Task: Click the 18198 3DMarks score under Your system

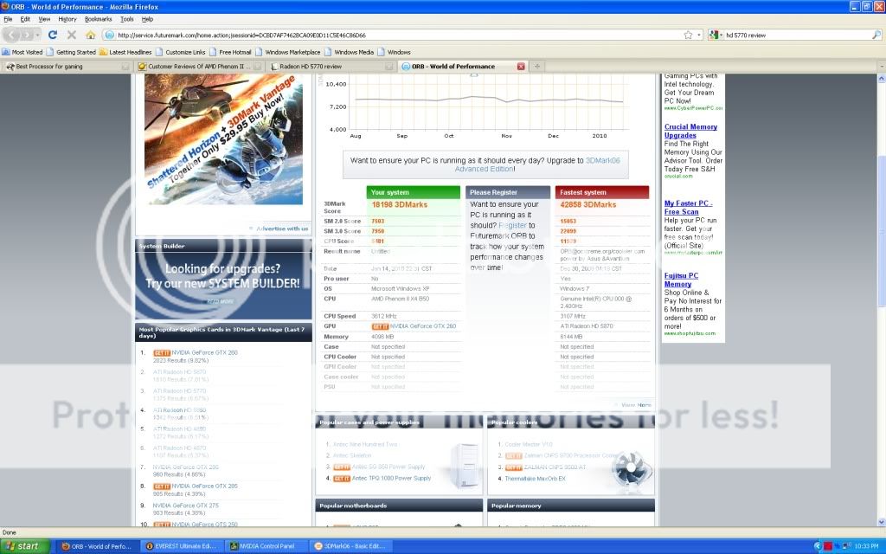Action: coord(400,205)
